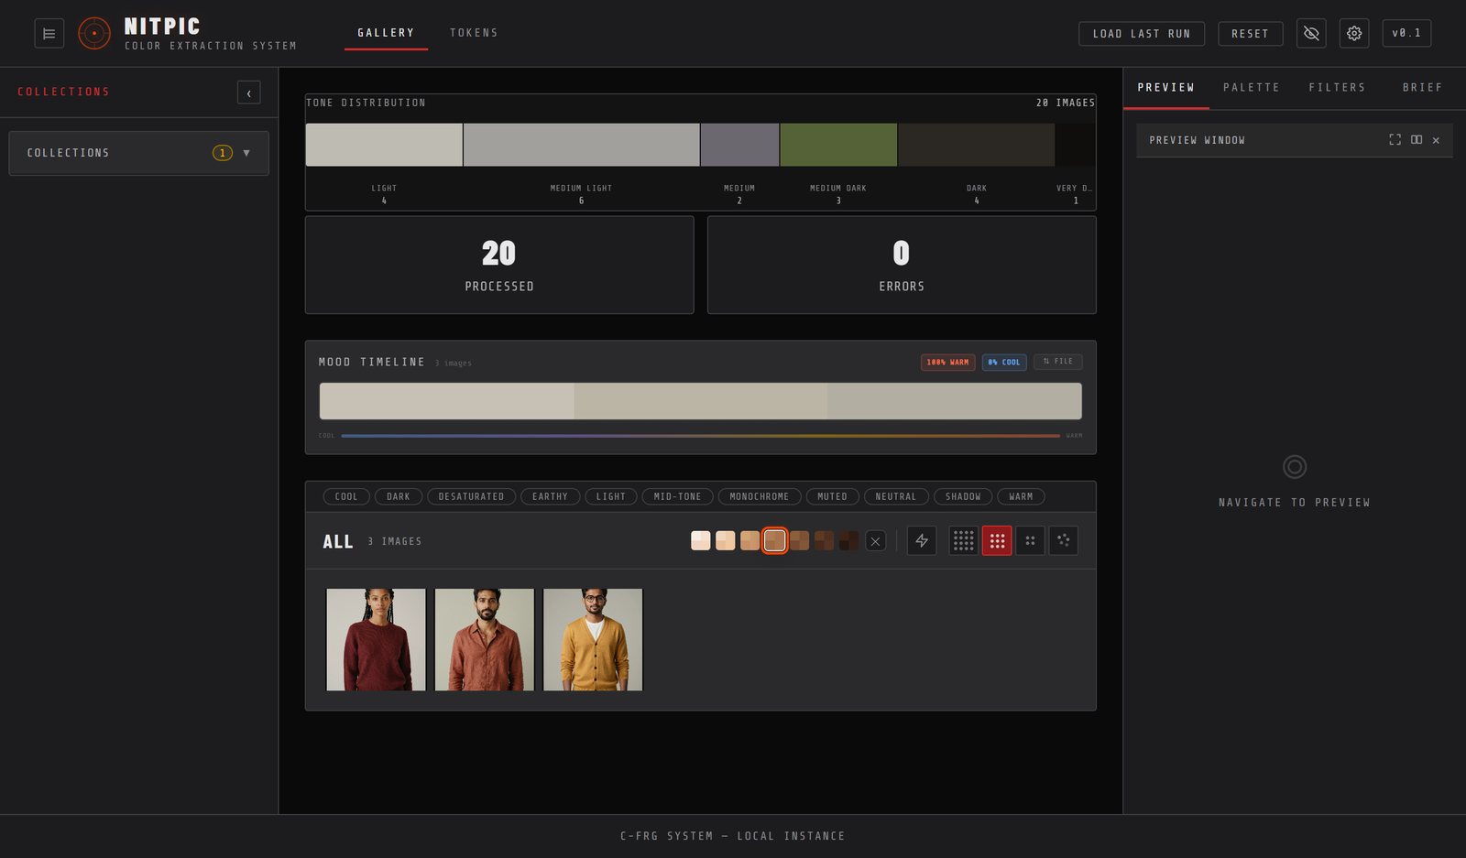Image resolution: width=1466 pixels, height=858 pixels.
Task: Split the preview window with columns icon
Action: [x=1417, y=140]
